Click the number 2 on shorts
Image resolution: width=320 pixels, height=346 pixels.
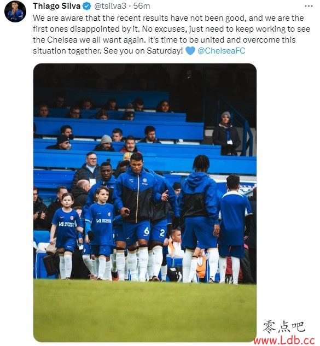click(x=162, y=232)
